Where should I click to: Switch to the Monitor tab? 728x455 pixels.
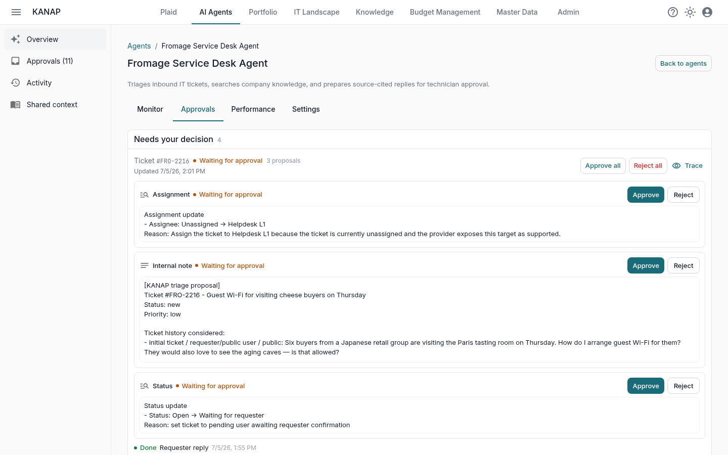150,109
